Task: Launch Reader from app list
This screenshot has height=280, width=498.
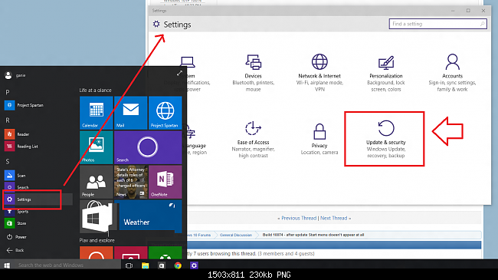Action: tap(17, 134)
